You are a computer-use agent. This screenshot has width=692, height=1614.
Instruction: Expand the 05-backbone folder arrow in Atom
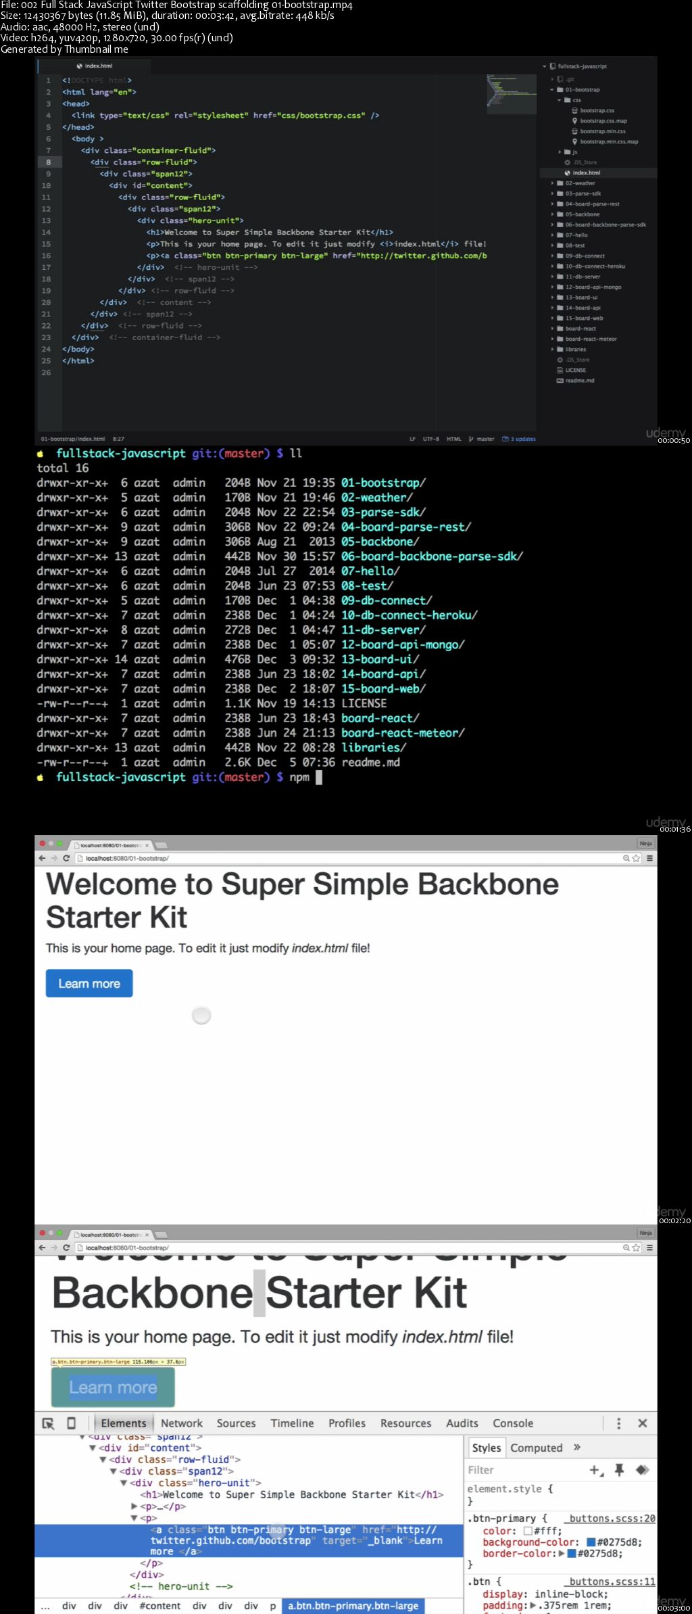click(x=552, y=214)
